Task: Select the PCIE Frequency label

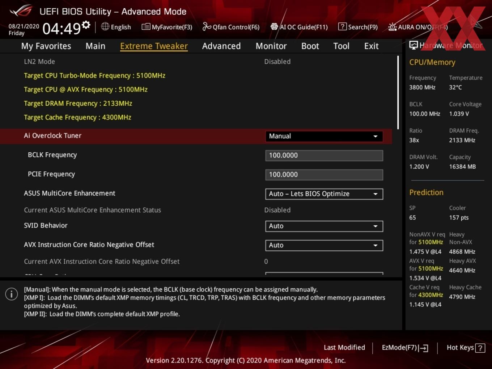Action: tap(51, 174)
